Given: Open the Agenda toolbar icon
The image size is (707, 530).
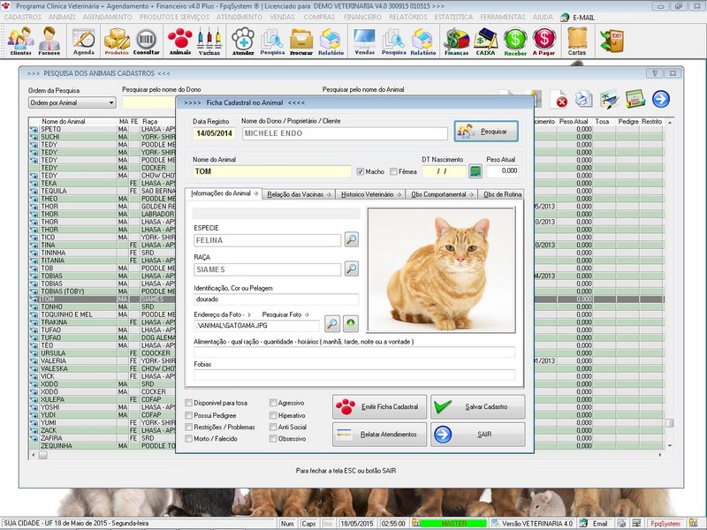Looking at the screenshot, I should pyautogui.click(x=84, y=41).
